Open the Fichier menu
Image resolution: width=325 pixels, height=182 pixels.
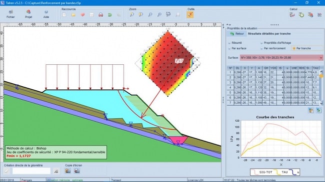[x=10, y=14]
